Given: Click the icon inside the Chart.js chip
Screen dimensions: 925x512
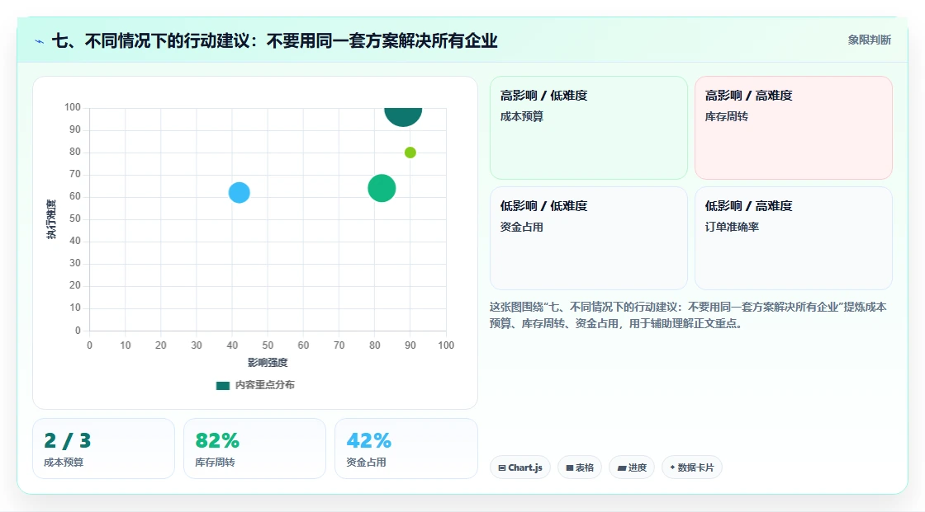Looking at the screenshot, I should click(x=502, y=467).
